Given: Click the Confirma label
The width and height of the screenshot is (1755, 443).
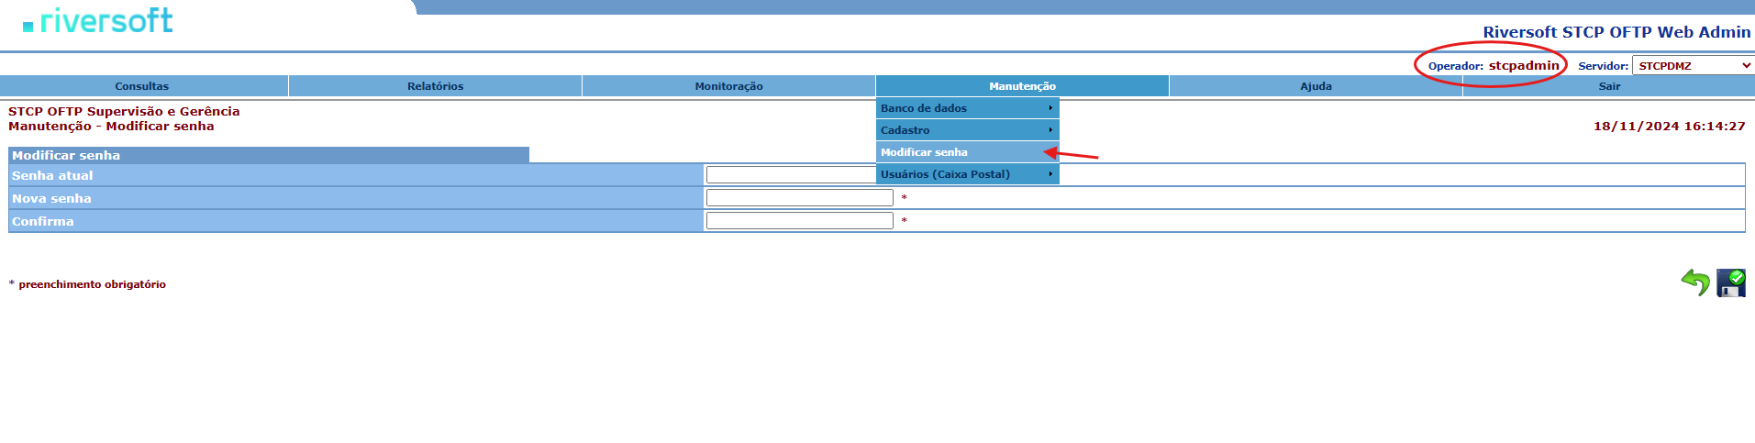Looking at the screenshot, I should (43, 221).
